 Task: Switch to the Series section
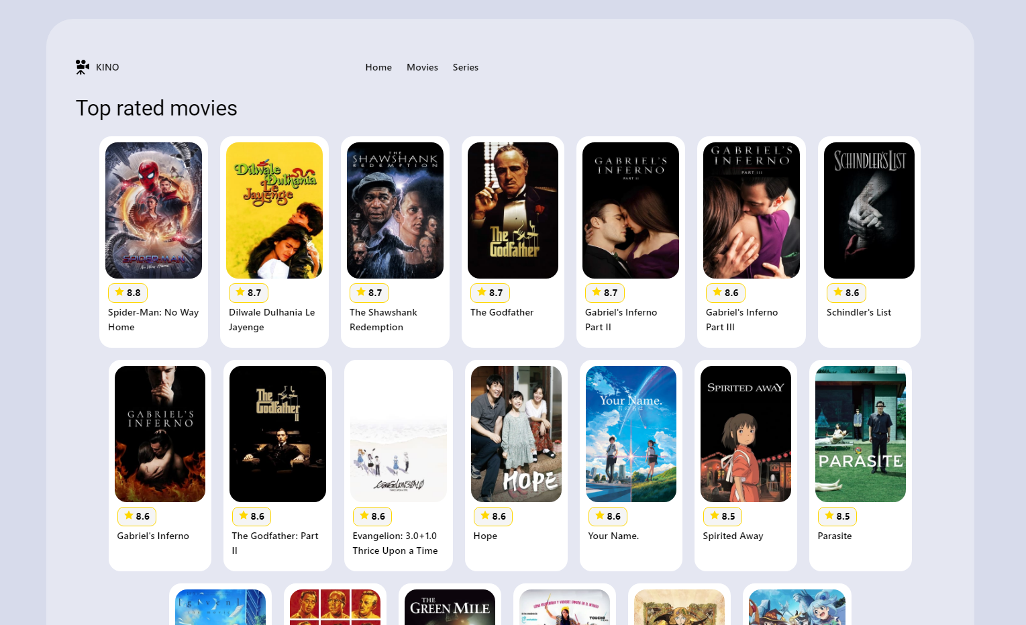point(465,67)
